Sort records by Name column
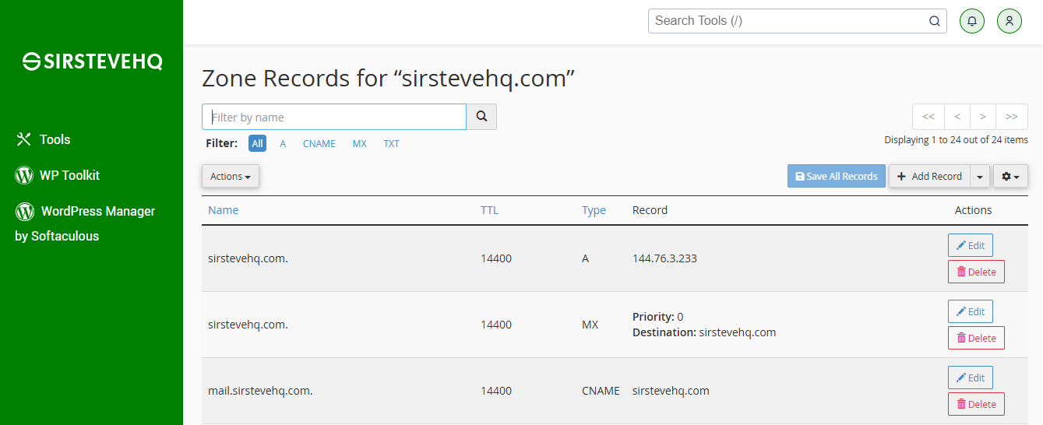 pyautogui.click(x=224, y=210)
